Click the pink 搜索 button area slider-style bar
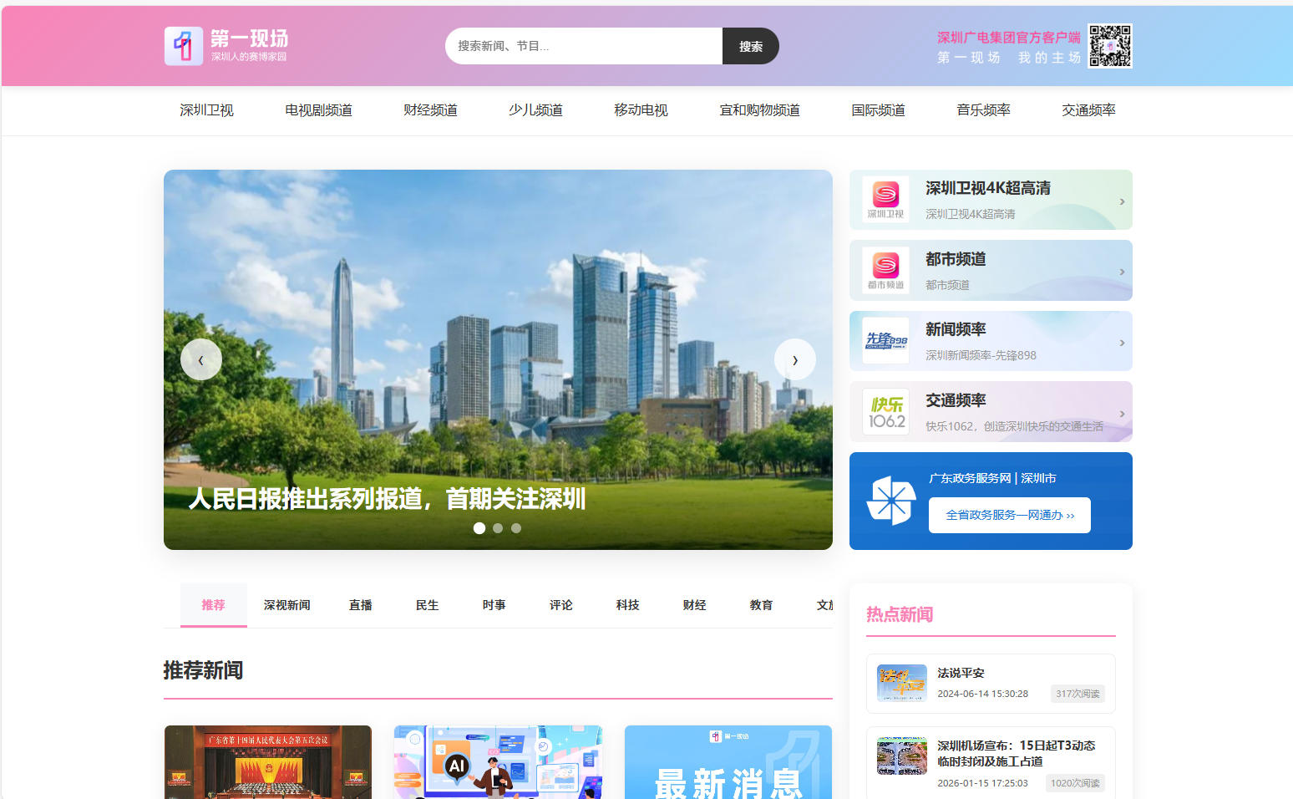 (750, 46)
